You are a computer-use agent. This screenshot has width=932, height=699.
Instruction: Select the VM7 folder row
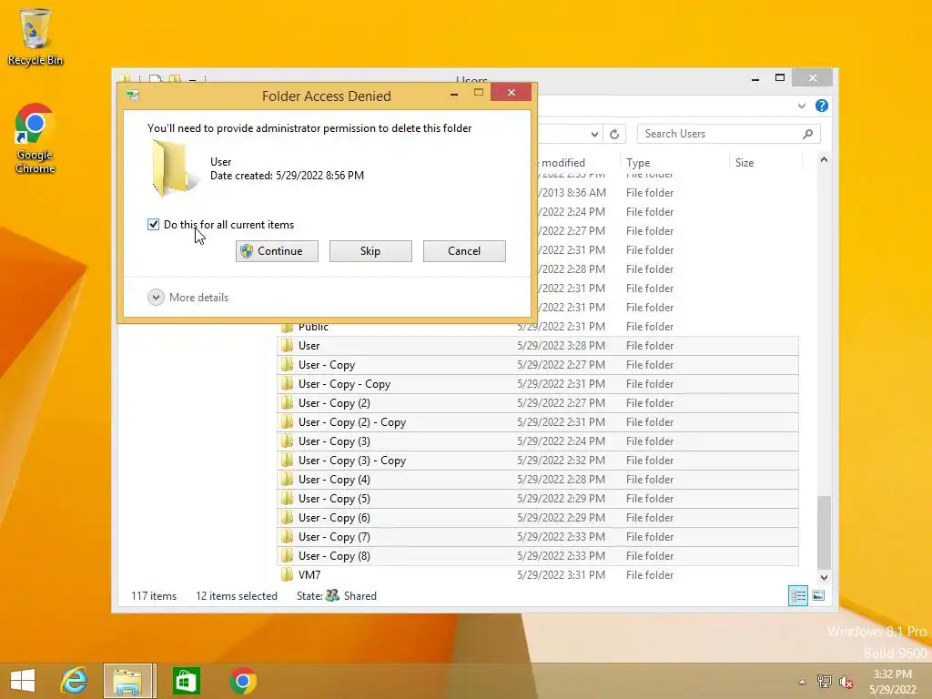(x=538, y=575)
